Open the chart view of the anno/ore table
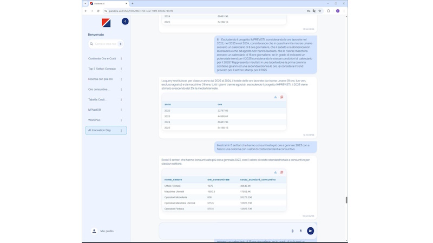Image resolution: width=433 pixels, height=243 pixels. 275,97
